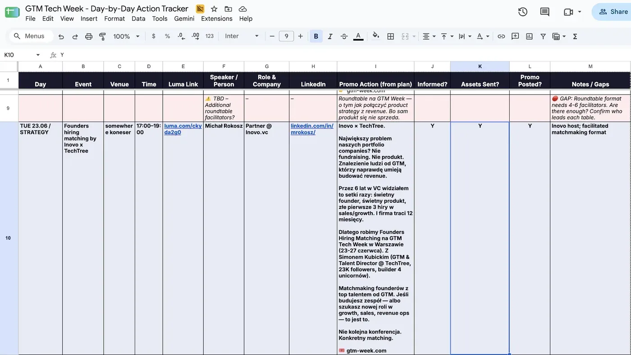Open the Extensions menu
631x355 pixels.
tap(217, 18)
